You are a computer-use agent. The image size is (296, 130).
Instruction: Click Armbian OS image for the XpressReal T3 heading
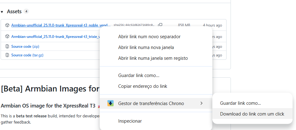(x=48, y=106)
